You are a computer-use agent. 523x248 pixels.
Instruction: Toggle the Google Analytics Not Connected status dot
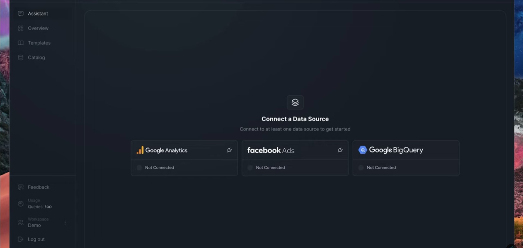(139, 168)
